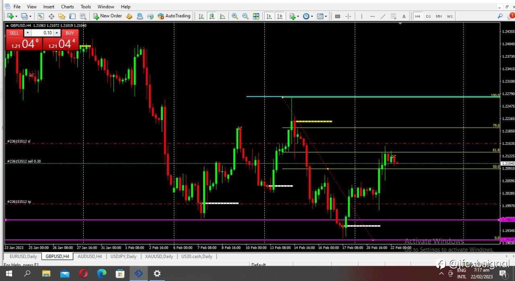Click the virtual hosting person-cloud icon
This screenshot has height=281, width=515.
pyautogui.click(x=140, y=16)
